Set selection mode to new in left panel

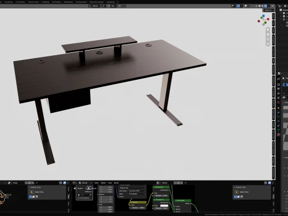point(31,197)
